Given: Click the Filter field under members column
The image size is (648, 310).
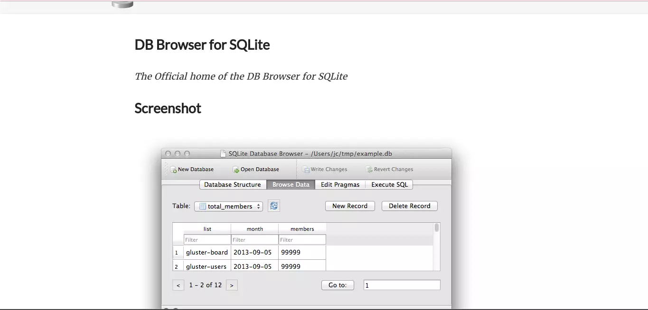Looking at the screenshot, I should [302, 240].
